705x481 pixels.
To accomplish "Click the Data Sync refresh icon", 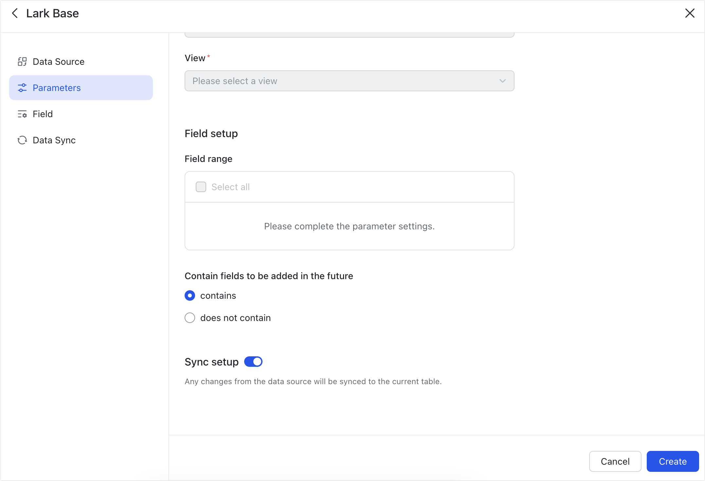I will pyautogui.click(x=22, y=140).
